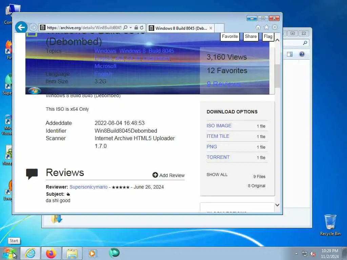Screen dimensions: 347x260
Task: Click the green globe taskbar icon
Action: pyautogui.click(x=114, y=253)
